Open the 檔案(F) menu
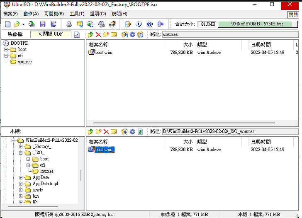Viewport: 302px width, 218px height. [x=10, y=14]
